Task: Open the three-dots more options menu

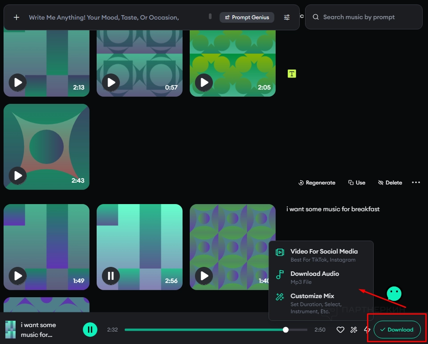Action: coord(416,183)
